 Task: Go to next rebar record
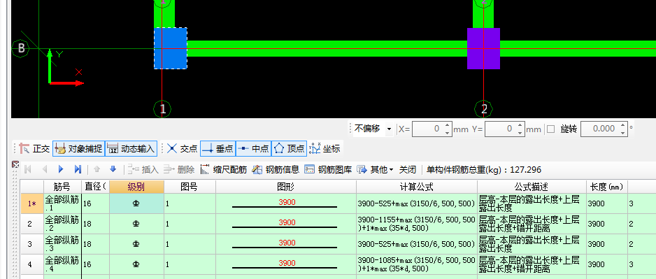(61, 169)
